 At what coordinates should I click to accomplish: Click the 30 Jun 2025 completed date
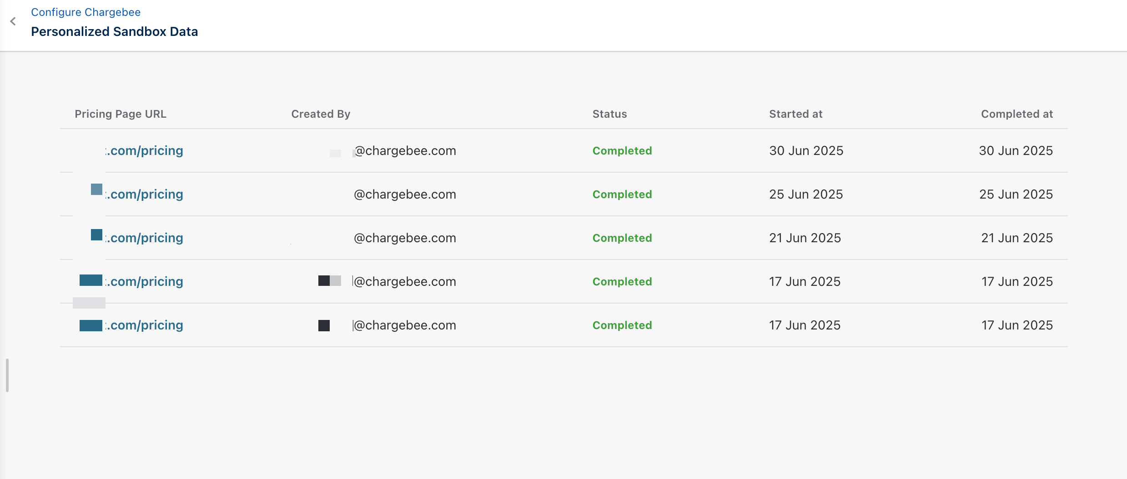tap(1016, 151)
